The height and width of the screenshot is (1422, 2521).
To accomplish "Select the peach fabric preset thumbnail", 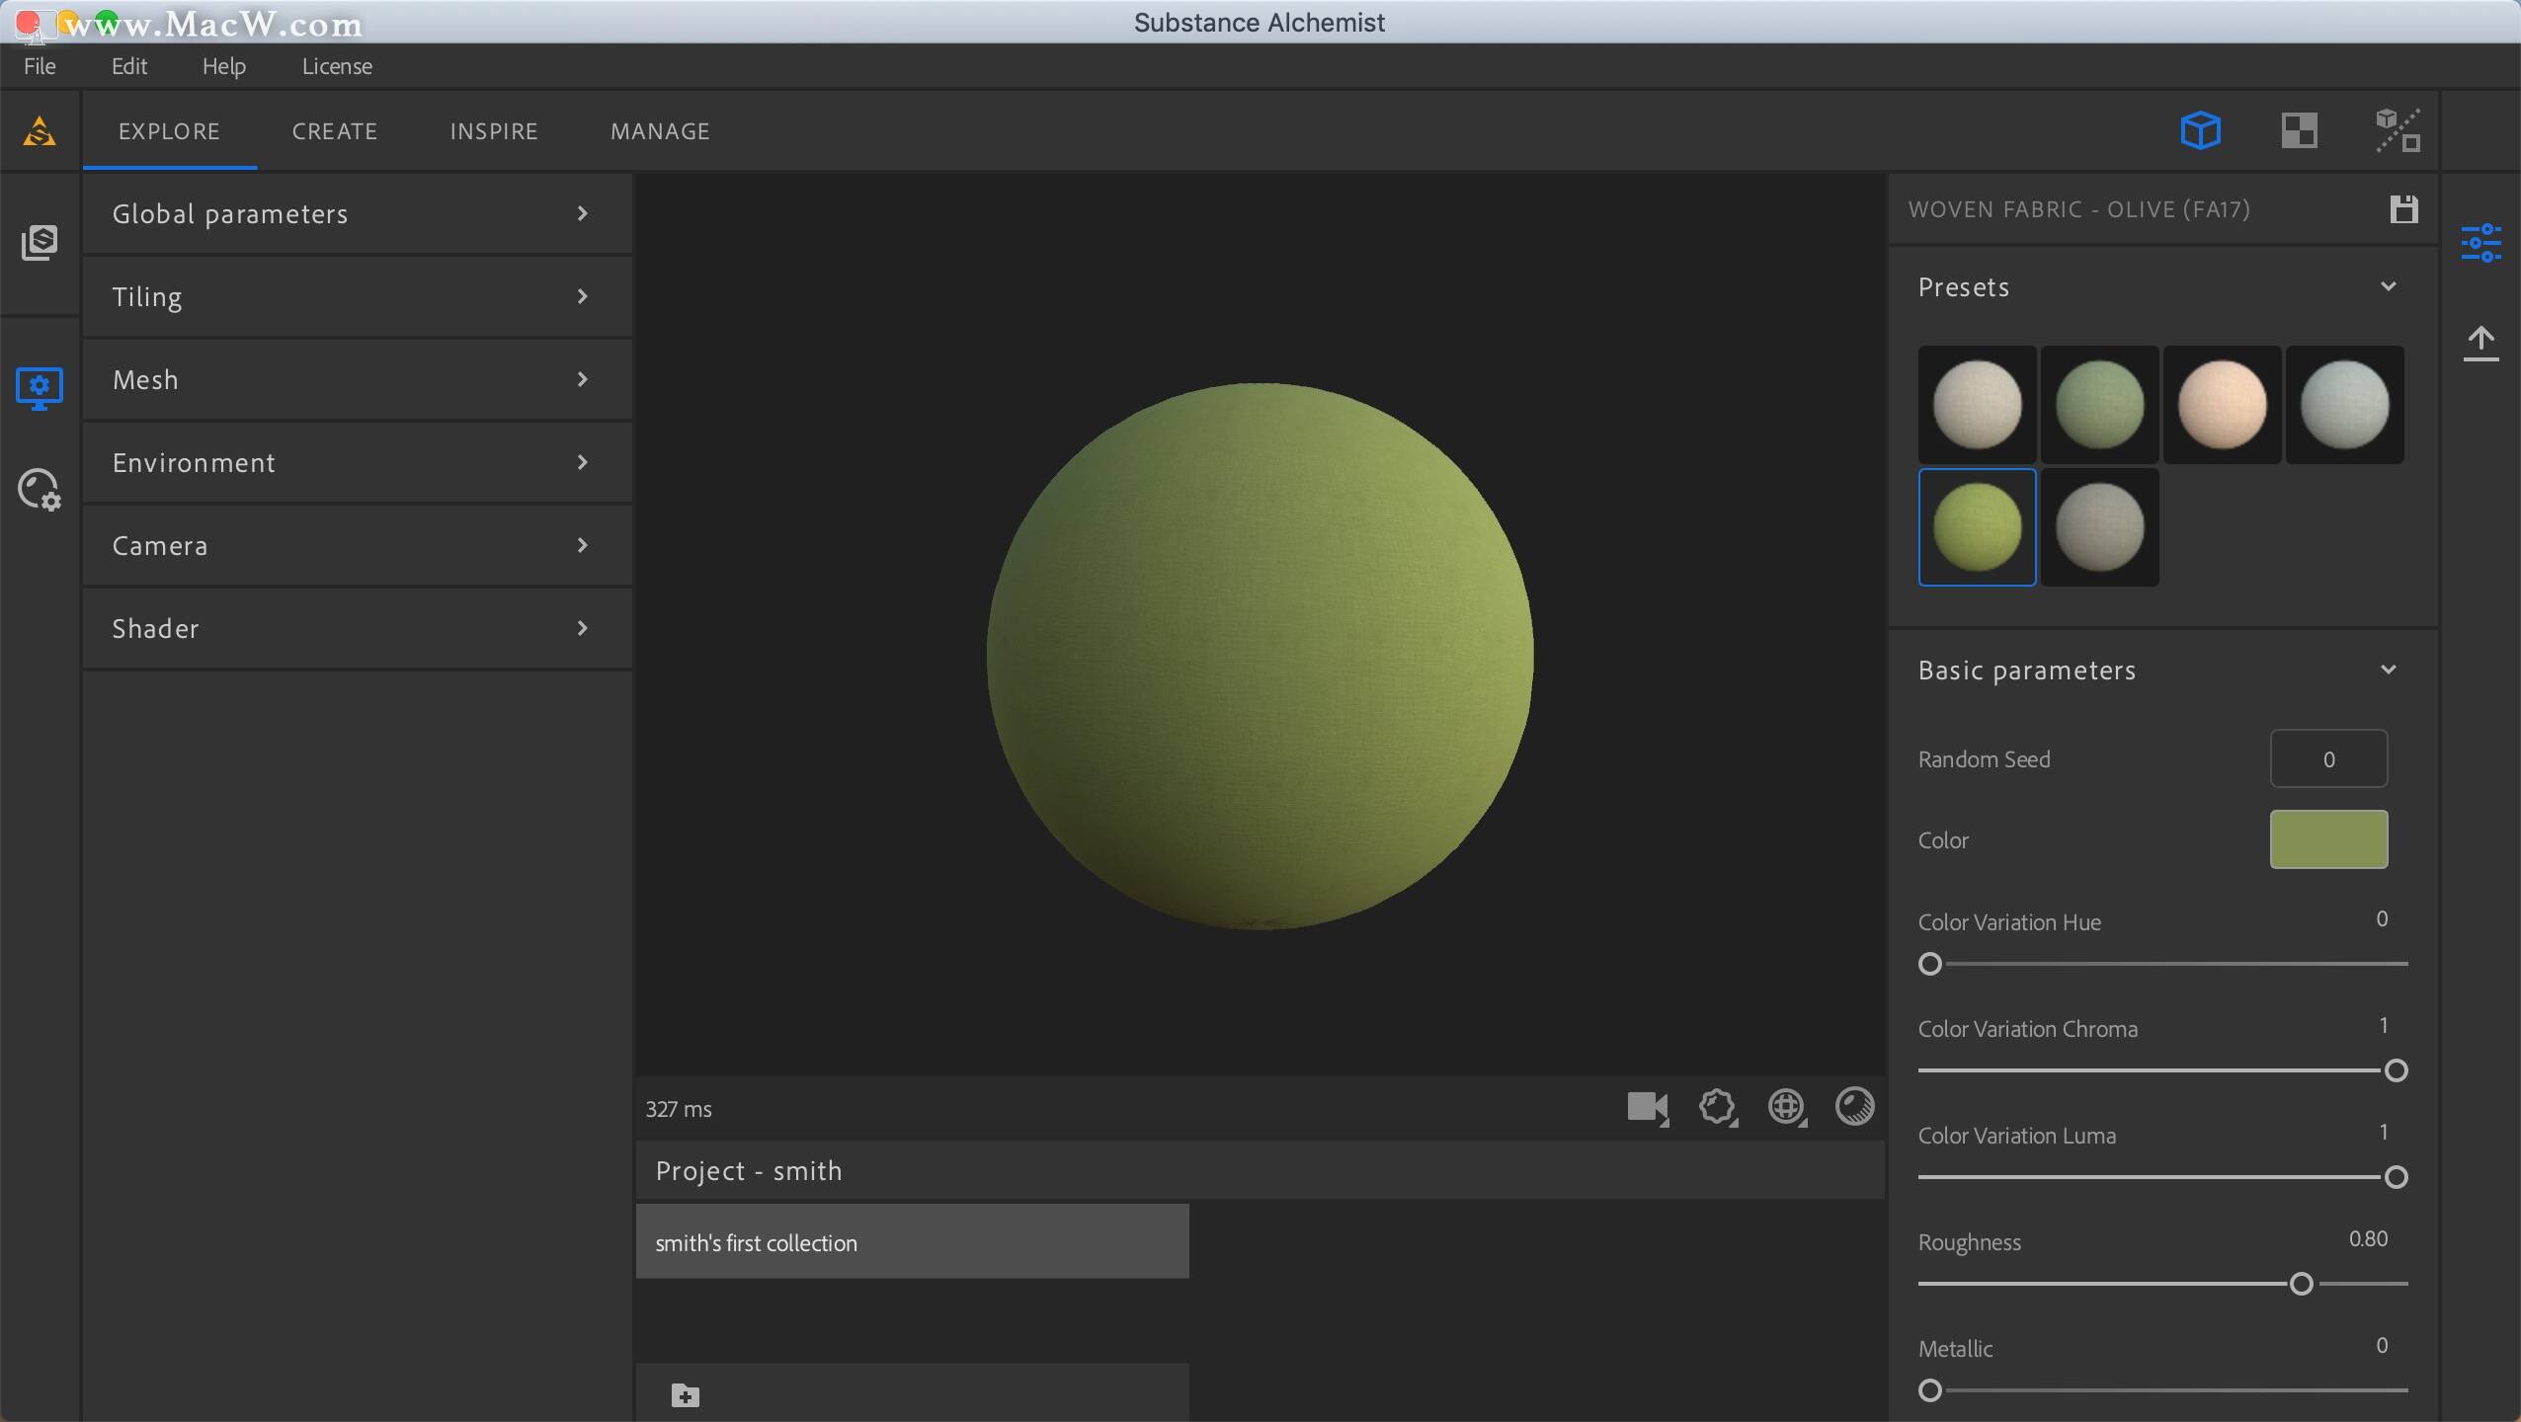I will (2222, 405).
